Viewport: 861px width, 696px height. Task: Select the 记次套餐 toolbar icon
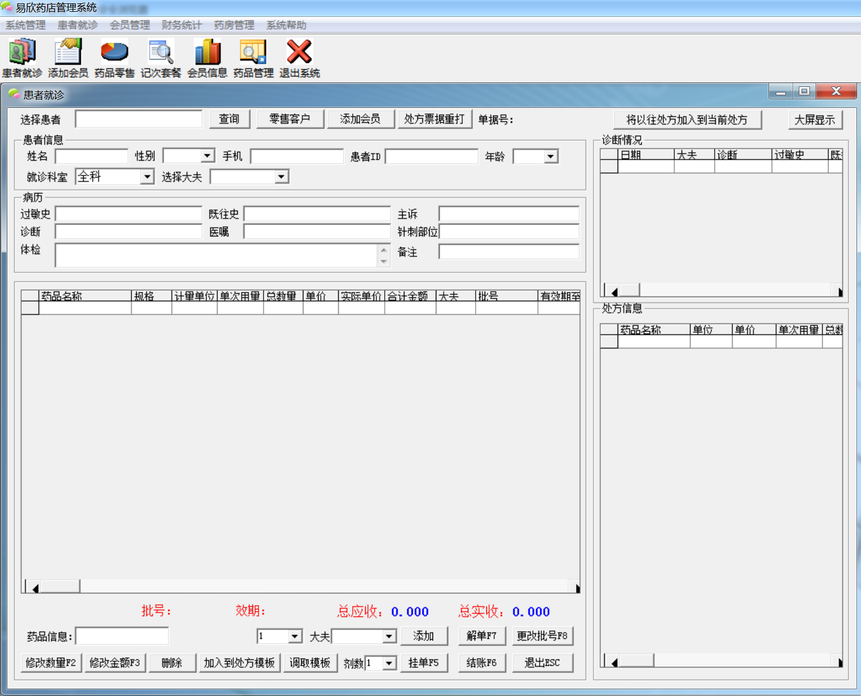161,58
